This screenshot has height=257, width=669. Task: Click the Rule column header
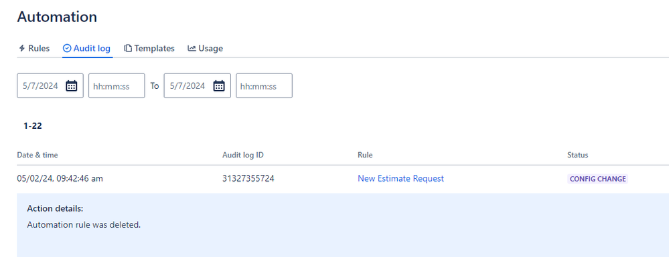(365, 155)
